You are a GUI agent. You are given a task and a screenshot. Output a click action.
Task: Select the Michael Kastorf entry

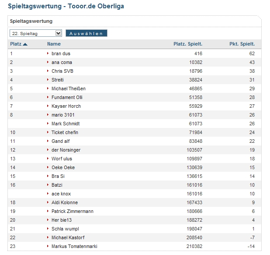pyautogui.click(x=68, y=237)
